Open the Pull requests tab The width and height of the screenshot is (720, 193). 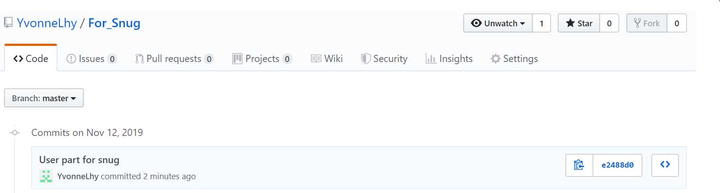[174, 59]
